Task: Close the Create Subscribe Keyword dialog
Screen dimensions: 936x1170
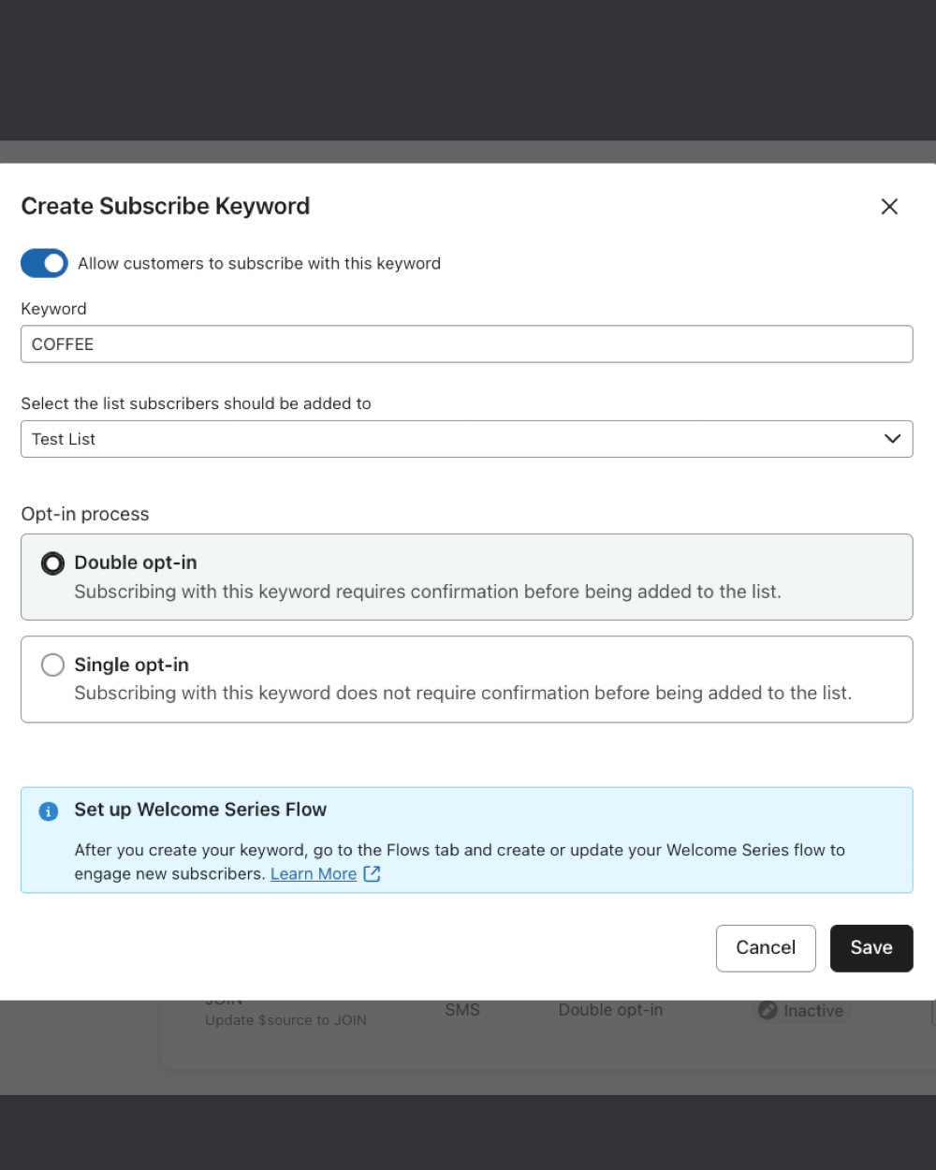Action: [x=889, y=207]
